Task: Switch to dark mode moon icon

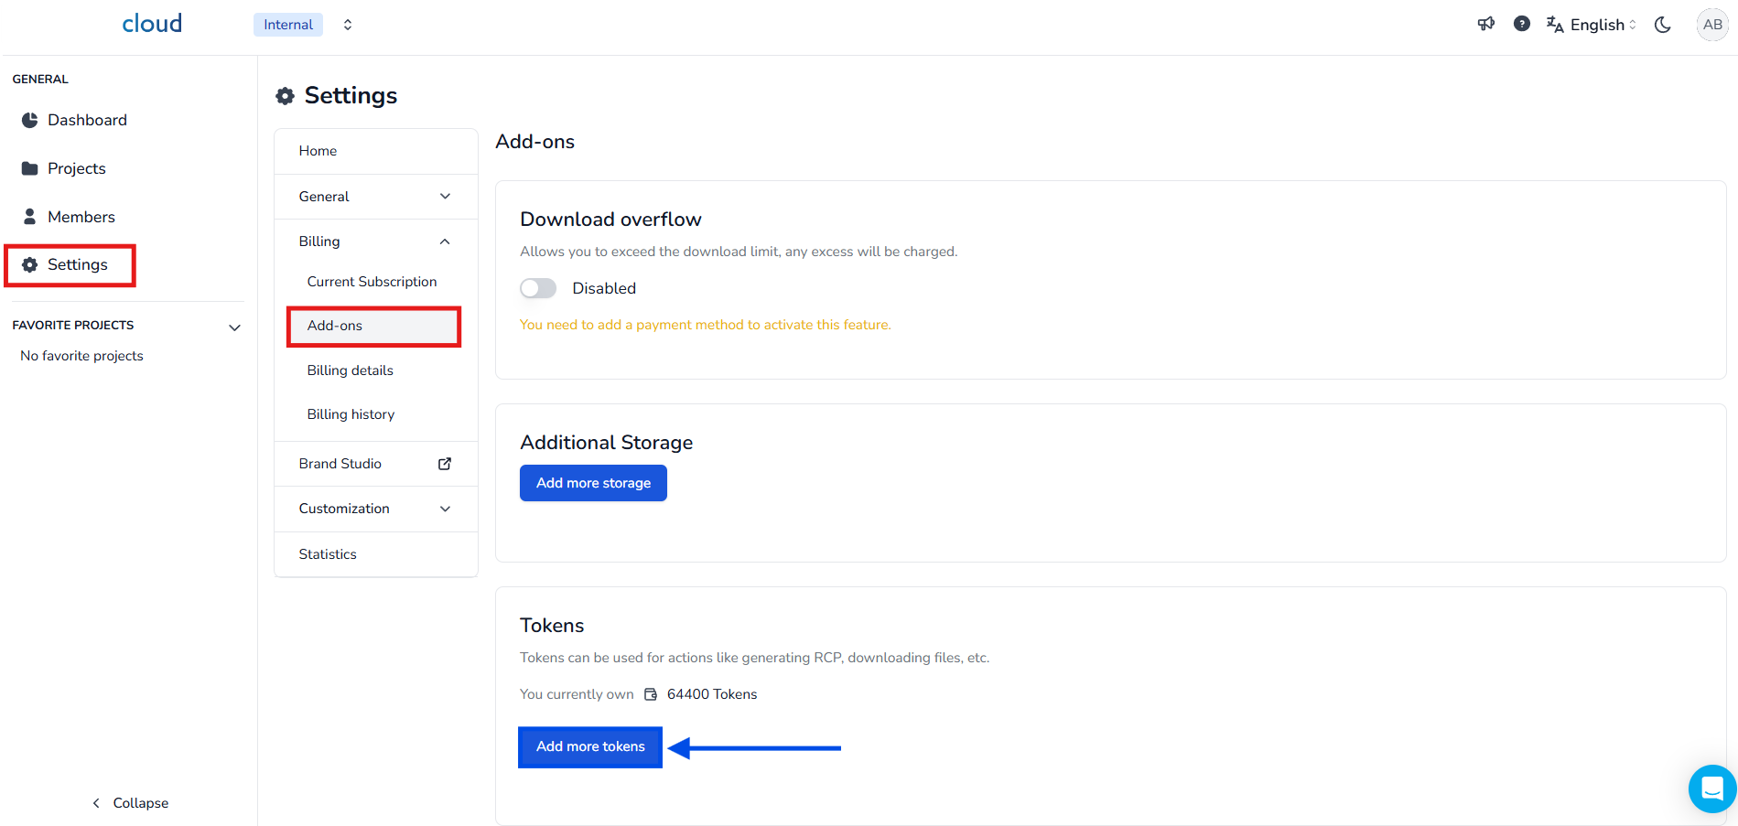Action: [x=1663, y=25]
